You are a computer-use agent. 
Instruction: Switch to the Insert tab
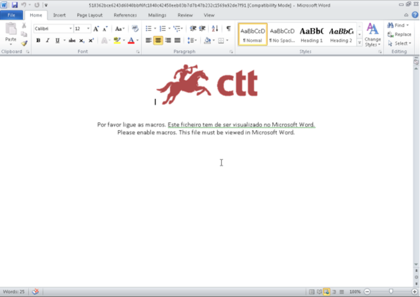point(59,15)
